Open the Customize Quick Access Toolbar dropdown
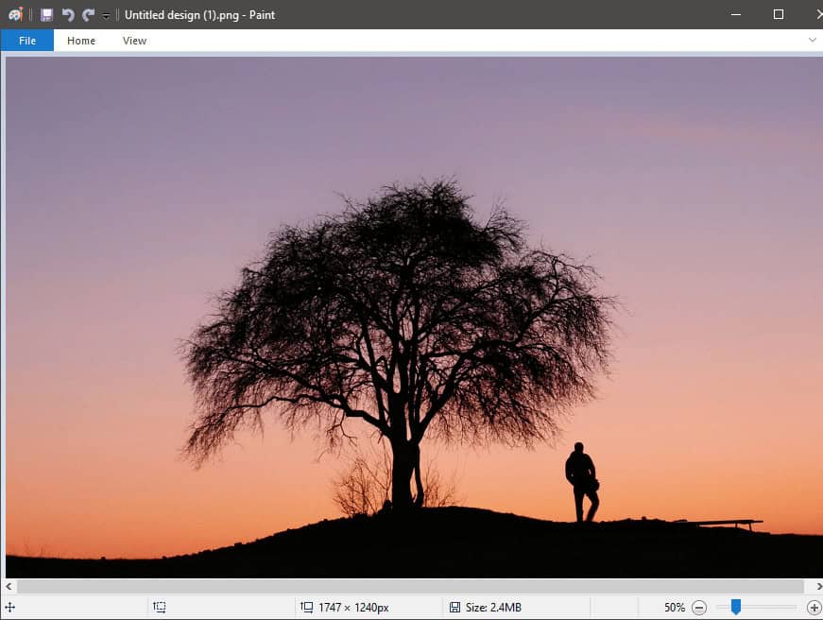 point(104,14)
